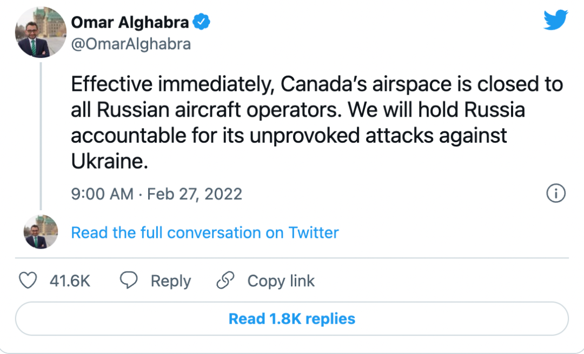584x354 pixels.
Task: Click the vertical thread line below the avatar
Action: (x=41, y=135)
